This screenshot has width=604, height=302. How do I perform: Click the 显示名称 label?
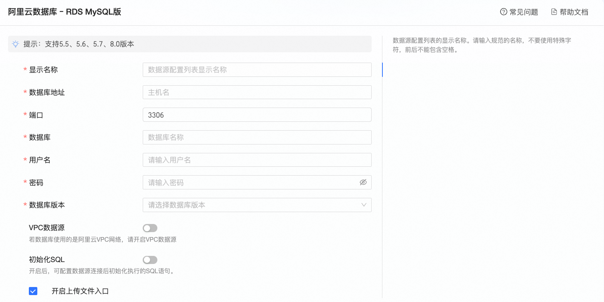43,70
